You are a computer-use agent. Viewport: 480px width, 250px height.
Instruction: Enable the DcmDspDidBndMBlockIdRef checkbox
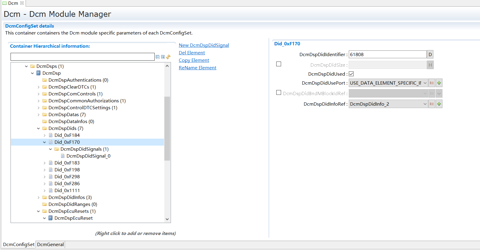[x=279, y=93]
